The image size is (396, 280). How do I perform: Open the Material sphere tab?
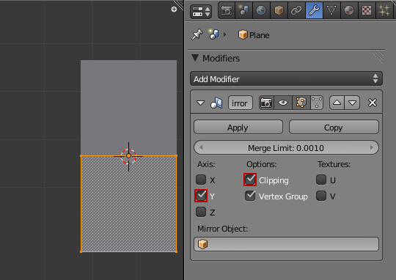point(349,10)
